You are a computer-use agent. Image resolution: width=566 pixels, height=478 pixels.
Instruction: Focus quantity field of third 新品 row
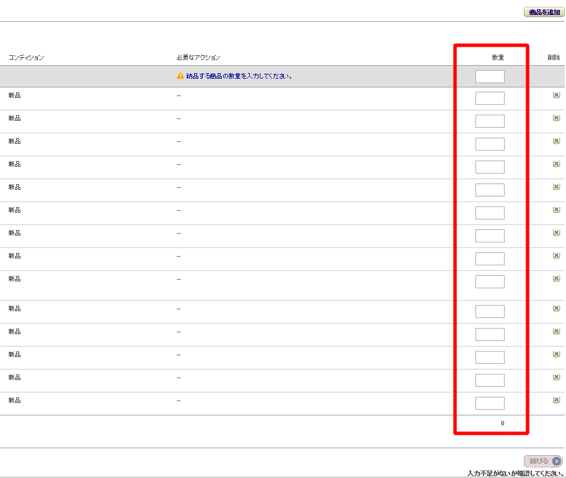[490, 144]
